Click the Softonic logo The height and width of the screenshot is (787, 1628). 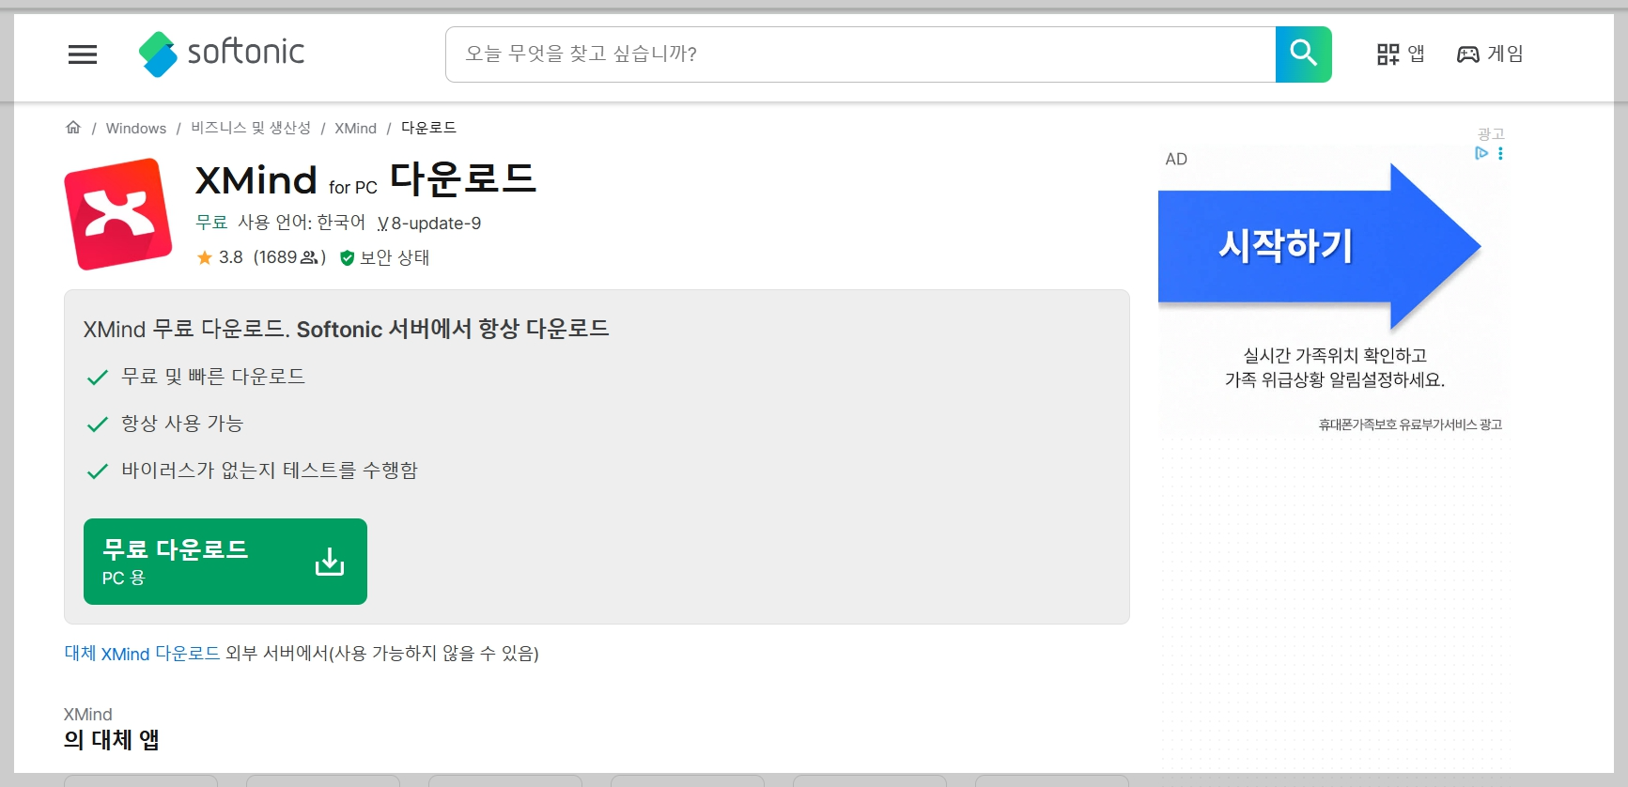tap(222, 54)
